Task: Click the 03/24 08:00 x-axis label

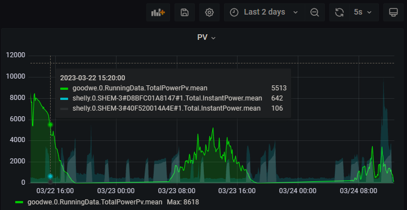Action: click(359, 191)
